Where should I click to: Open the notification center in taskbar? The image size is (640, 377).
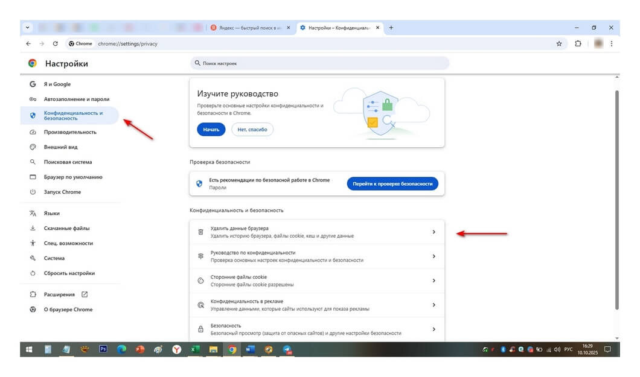pos(607,349)
